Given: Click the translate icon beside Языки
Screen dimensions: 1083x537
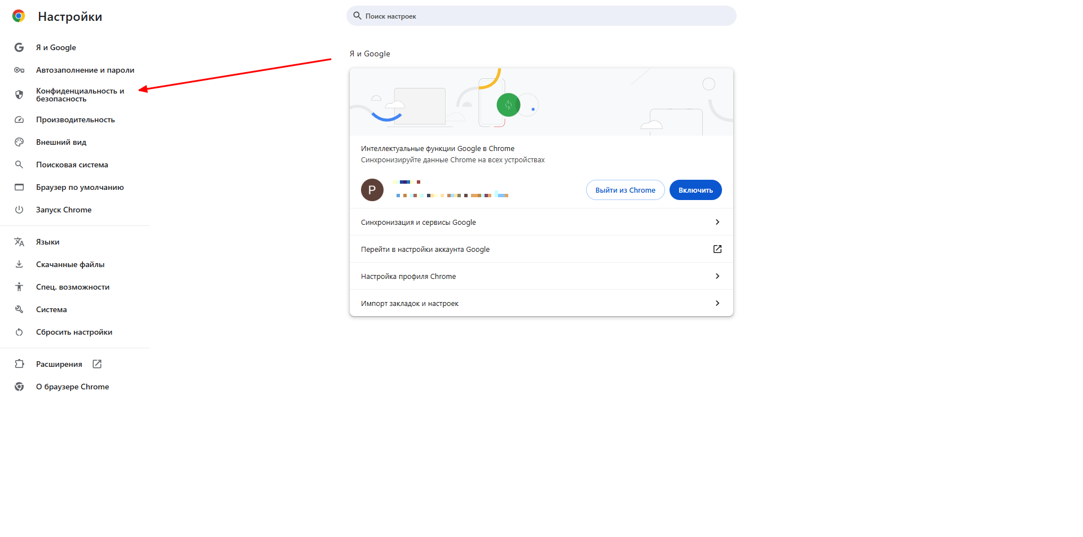Looking at the screenshot, I should coord(19,242).
